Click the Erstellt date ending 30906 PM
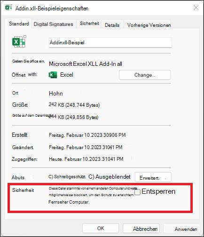The height and width of the screenshot is (237, 204). click(x=87, y=135)
